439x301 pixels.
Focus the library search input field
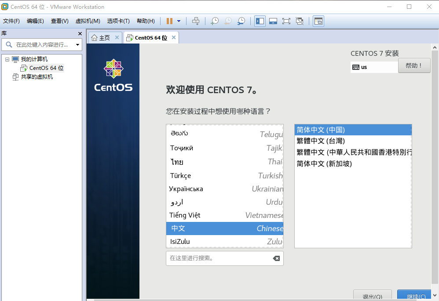(x=42, y=44)
